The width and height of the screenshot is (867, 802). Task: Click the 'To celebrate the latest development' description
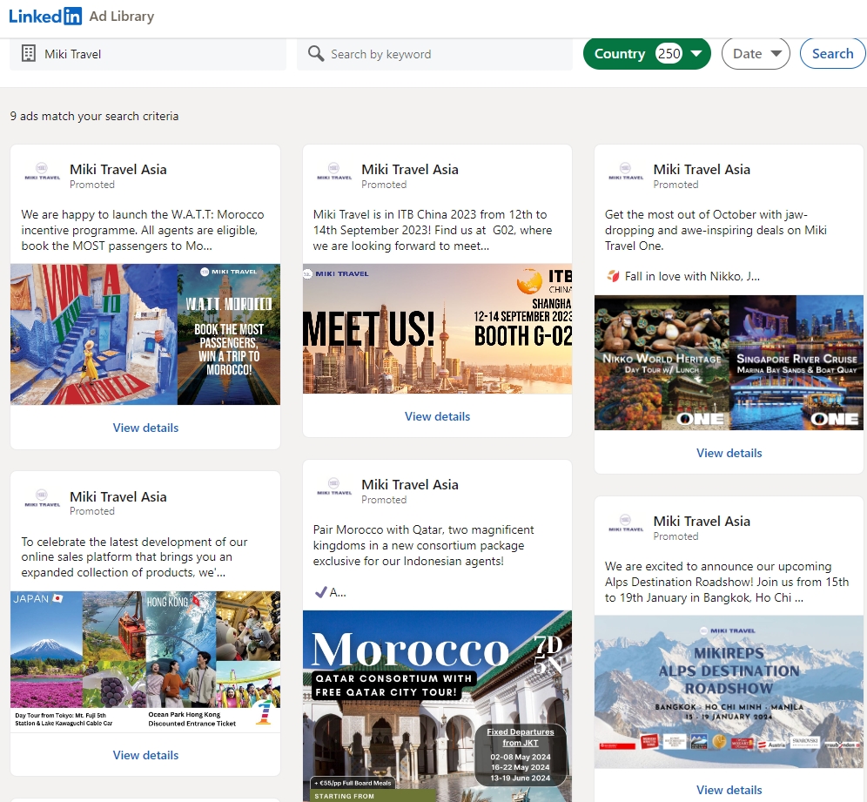point(134,557)
